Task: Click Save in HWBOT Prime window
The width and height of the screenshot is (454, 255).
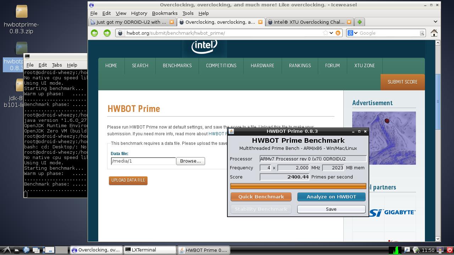Action: point(331,209)
